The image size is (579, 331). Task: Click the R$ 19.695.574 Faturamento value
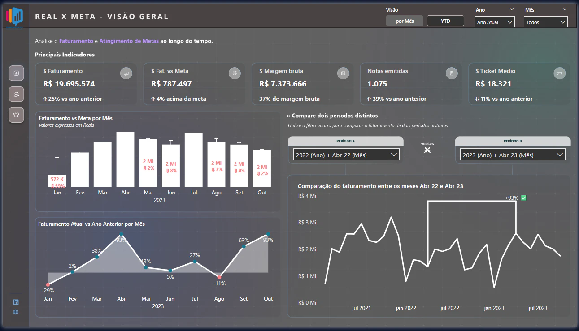pyautogui.click(x=69, y=84)
